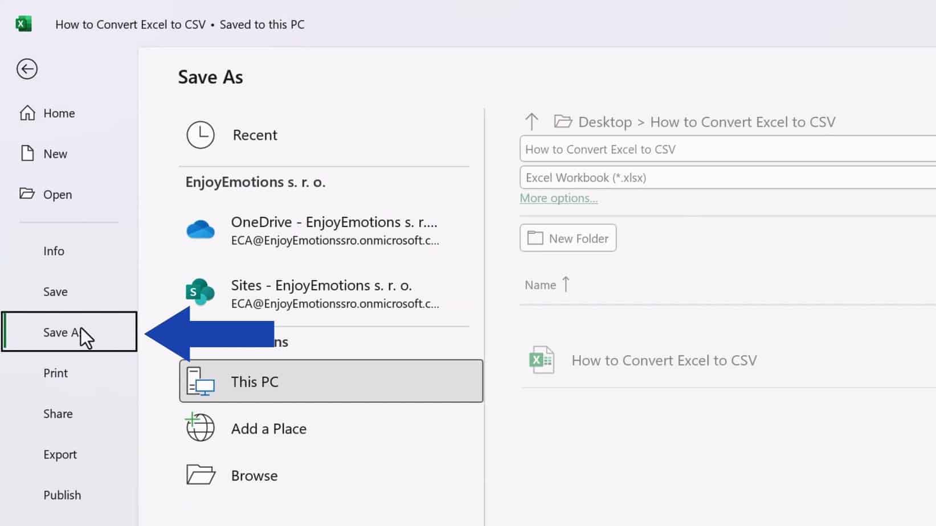Click the Recent locations clock icon
936x526 pixels.
click(x=200, y=135)
